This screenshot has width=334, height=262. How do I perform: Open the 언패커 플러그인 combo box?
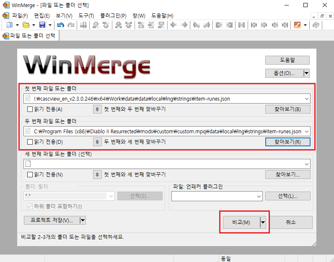217,196
